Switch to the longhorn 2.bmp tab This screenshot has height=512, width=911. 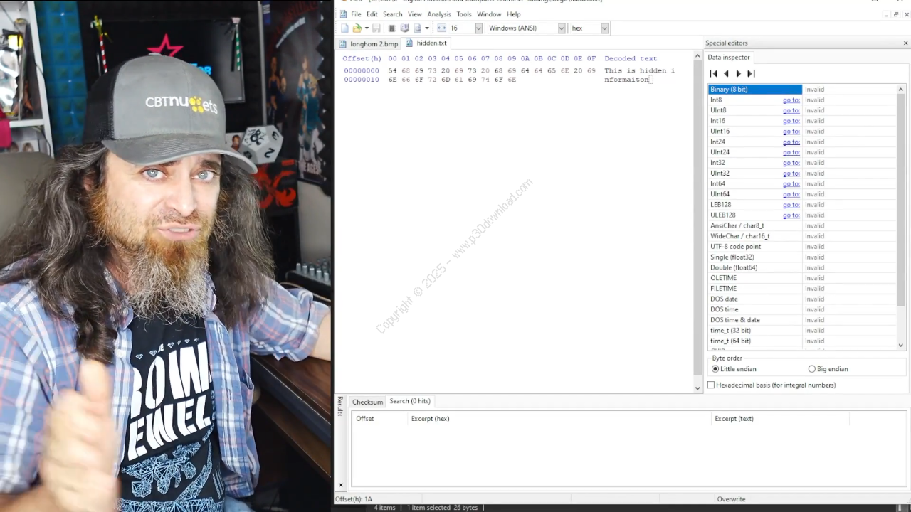tap(369, 43)
